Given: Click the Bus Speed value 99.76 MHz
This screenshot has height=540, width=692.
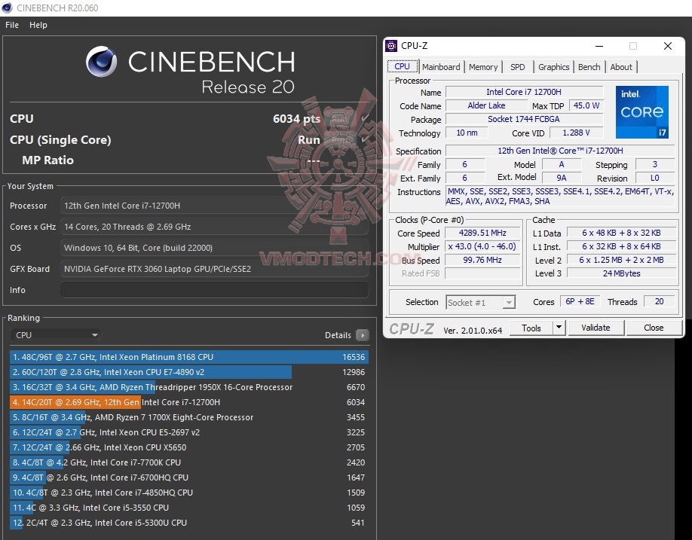Looking at the screenshot, I should (x=482, y=260).
